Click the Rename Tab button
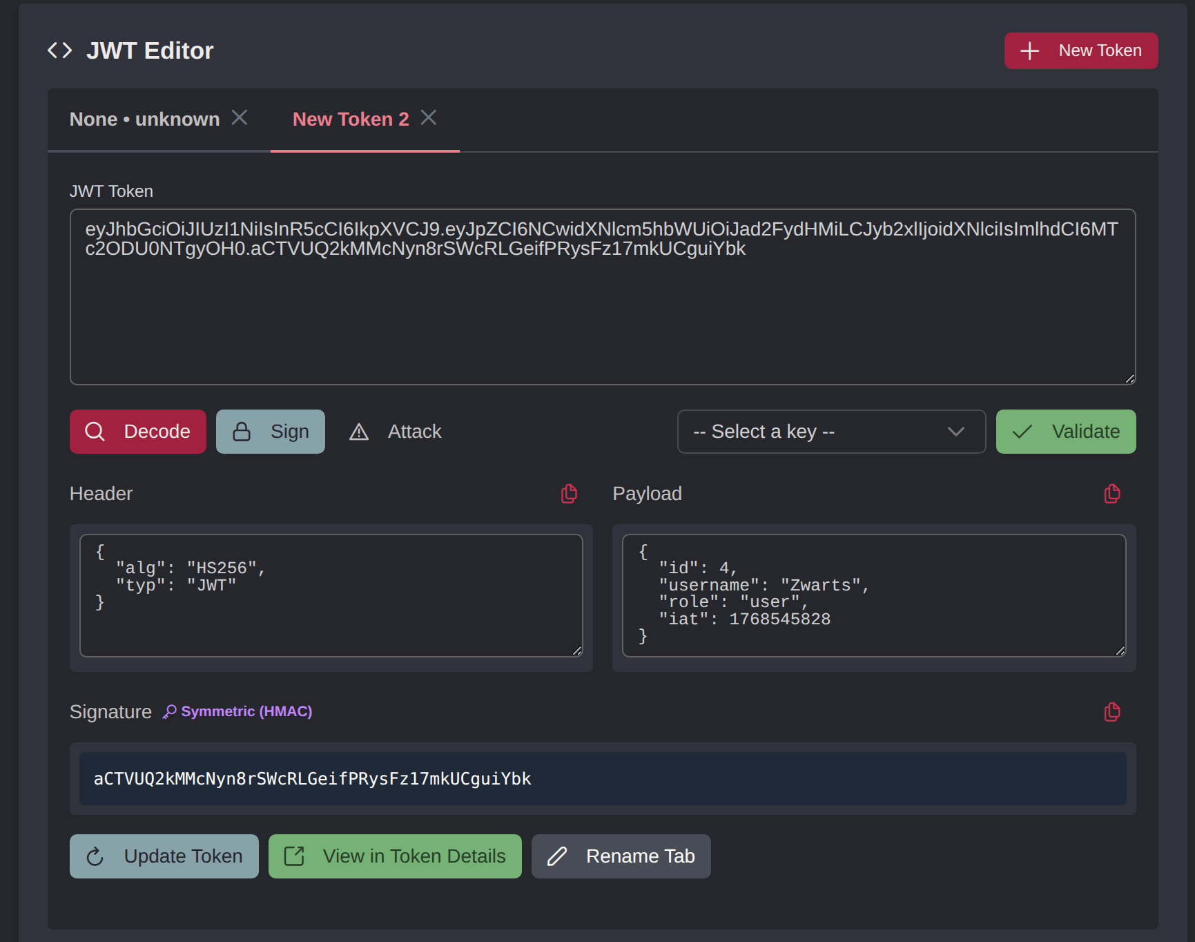1195x942 pixels. [x=621, y=856]
